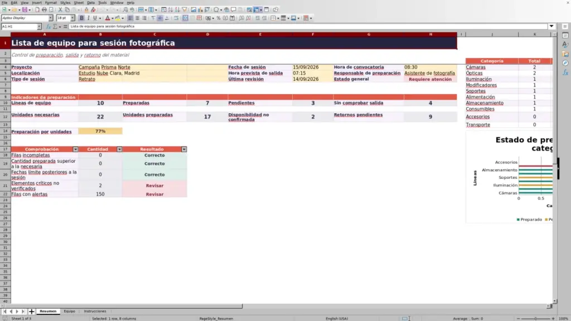The width and height of the screenshot is (571, 321).
Task: Click the add new sheet plus icon
Action: (x=31, y=312)
